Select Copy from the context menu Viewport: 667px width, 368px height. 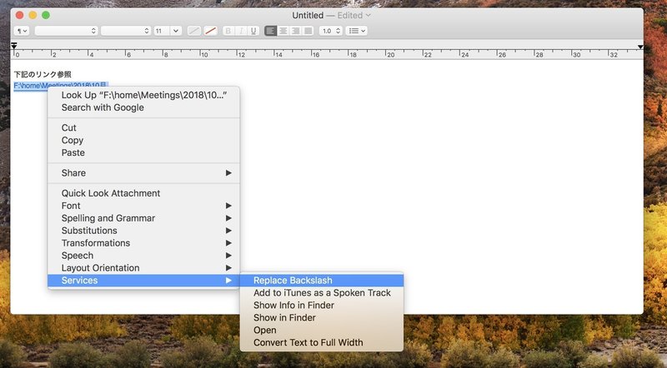point(143,140)
